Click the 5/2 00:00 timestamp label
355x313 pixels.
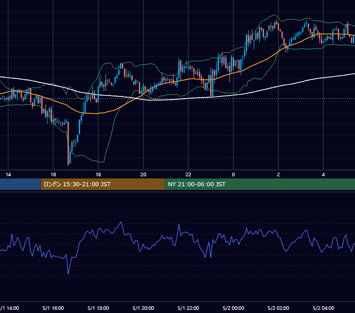coord(233,308)
